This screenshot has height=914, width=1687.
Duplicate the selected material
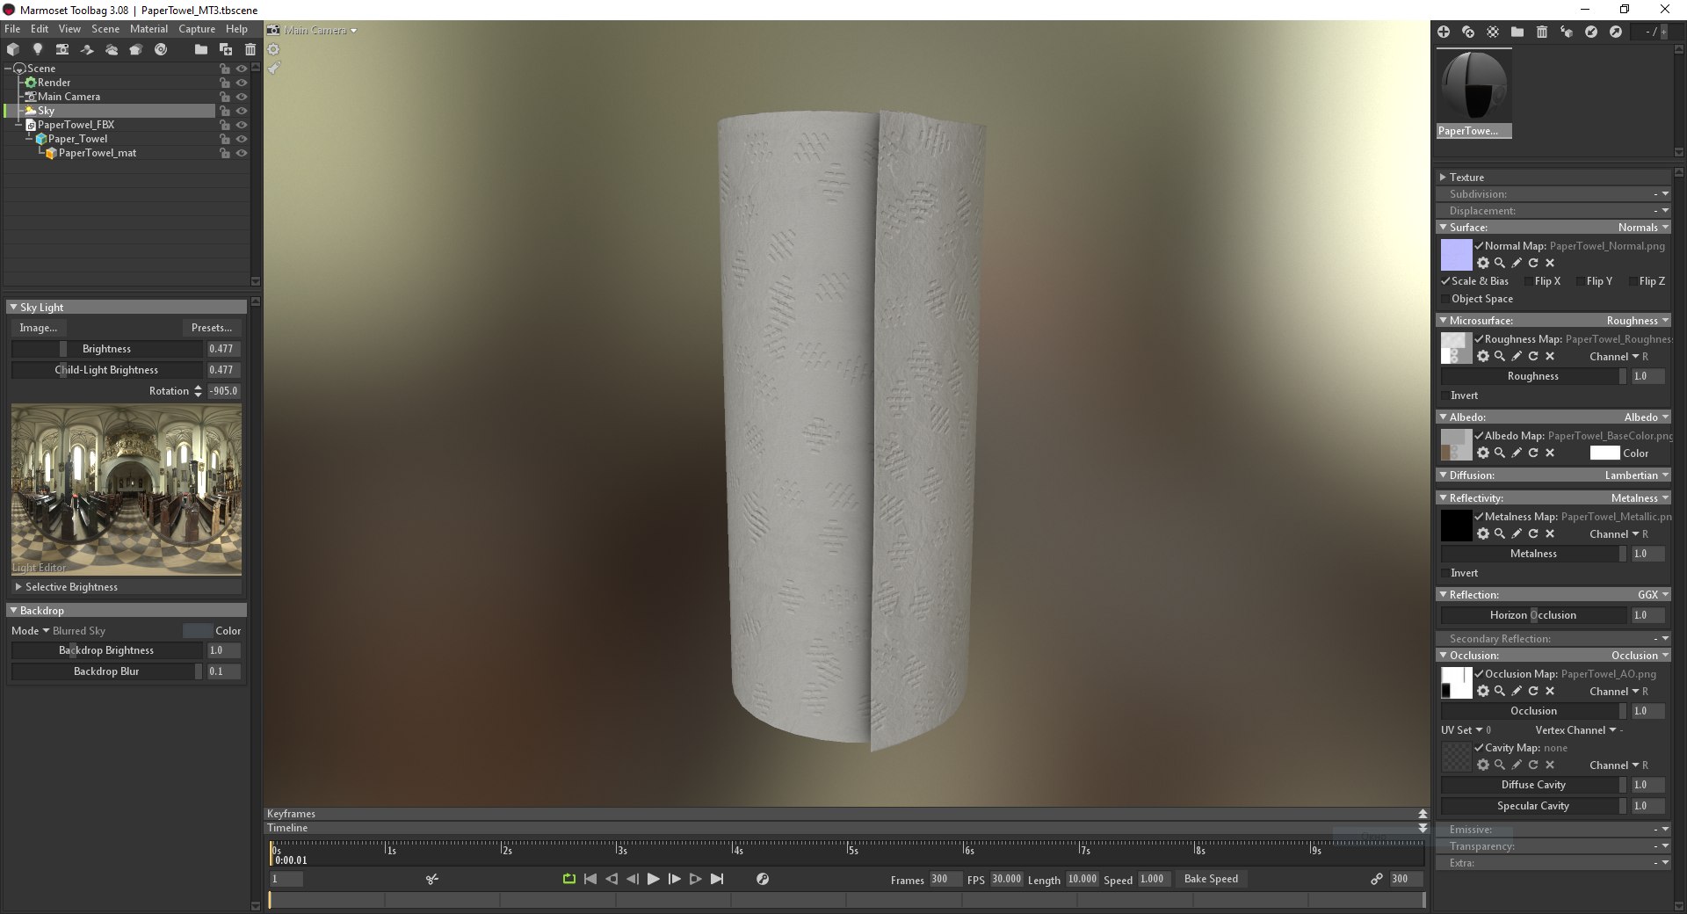(1468, 32)
